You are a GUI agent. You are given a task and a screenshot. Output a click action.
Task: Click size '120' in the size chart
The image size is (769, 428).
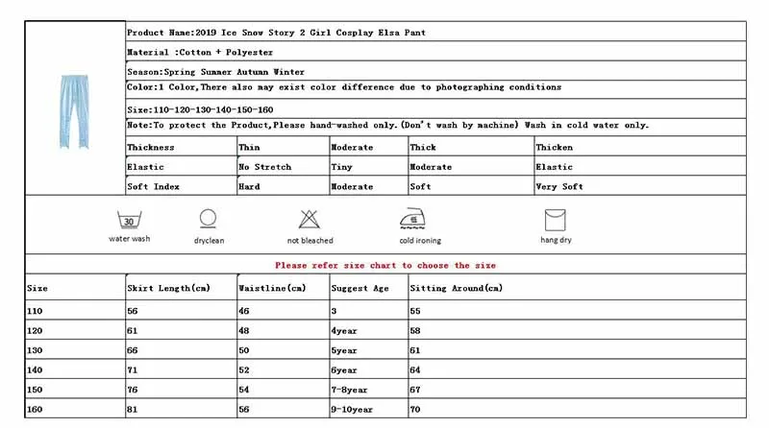35,330
